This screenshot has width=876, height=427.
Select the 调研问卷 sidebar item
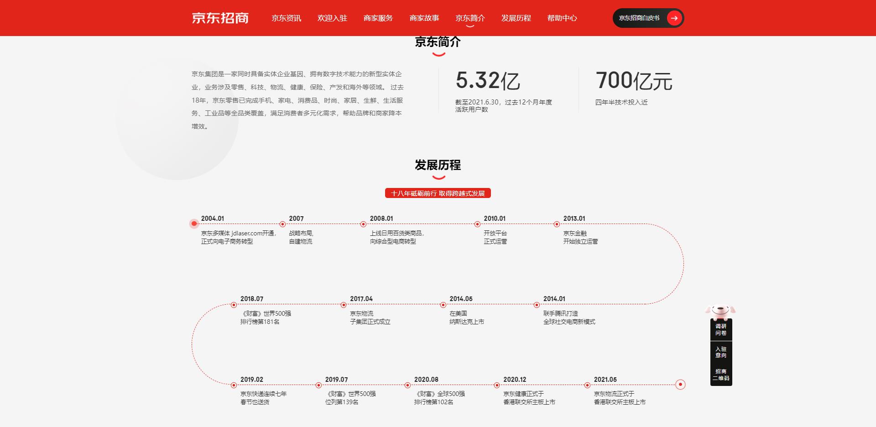[x=721, y=330]
